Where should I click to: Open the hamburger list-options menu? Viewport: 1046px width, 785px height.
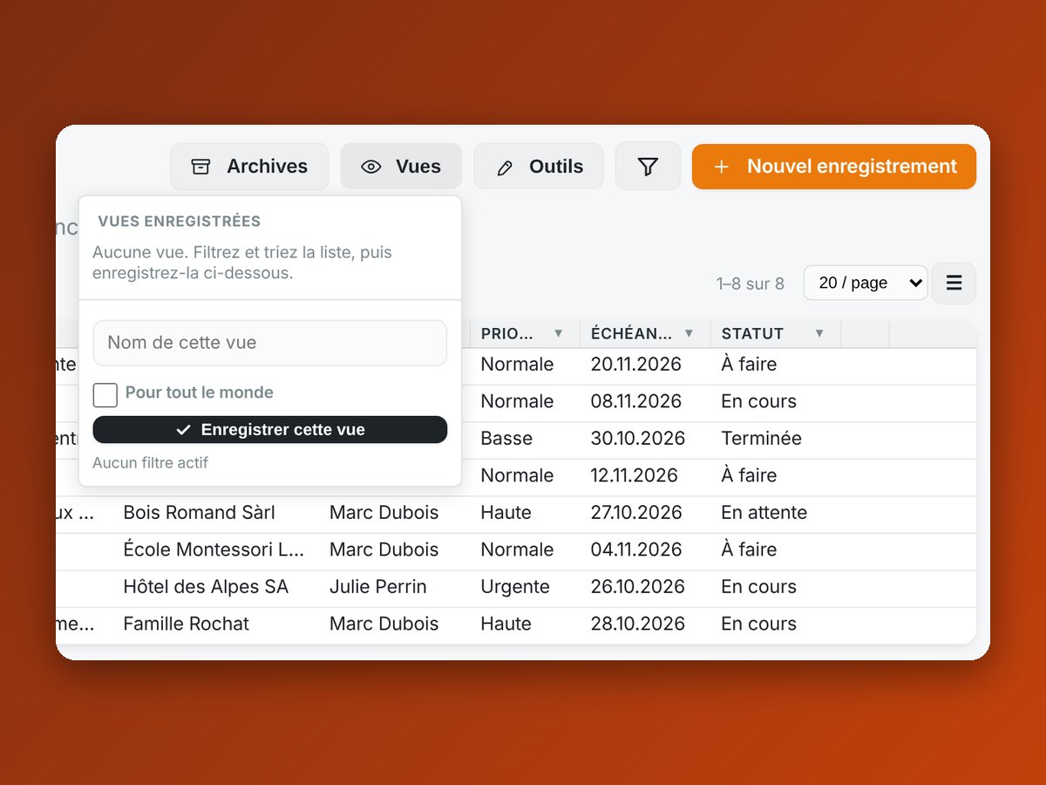click(954, 283)
